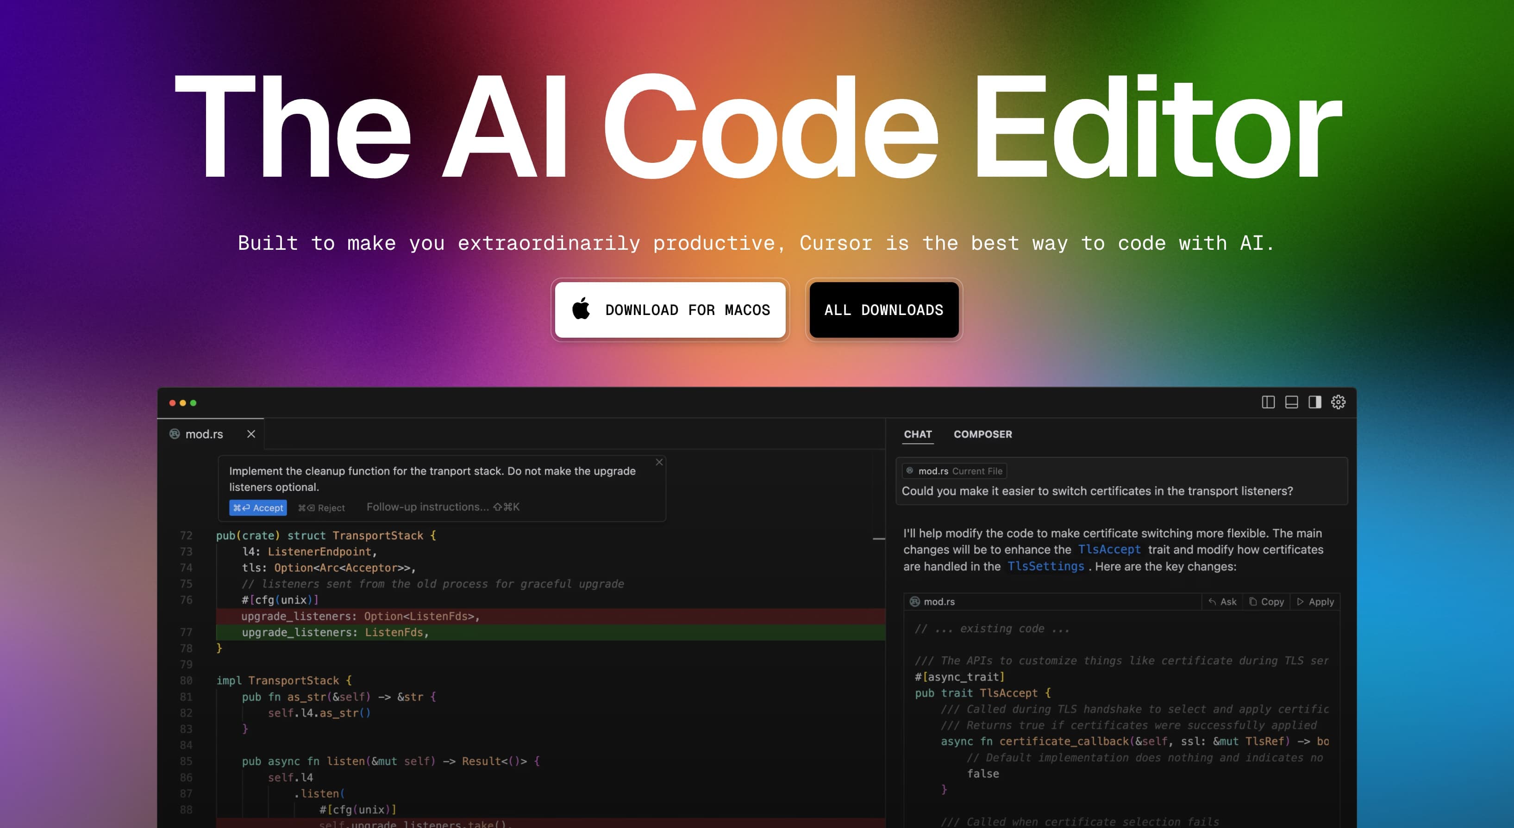1514x828 pixels.
Task: Click the Rust file icon in mod.rs tab
Action: click(175, 434)
